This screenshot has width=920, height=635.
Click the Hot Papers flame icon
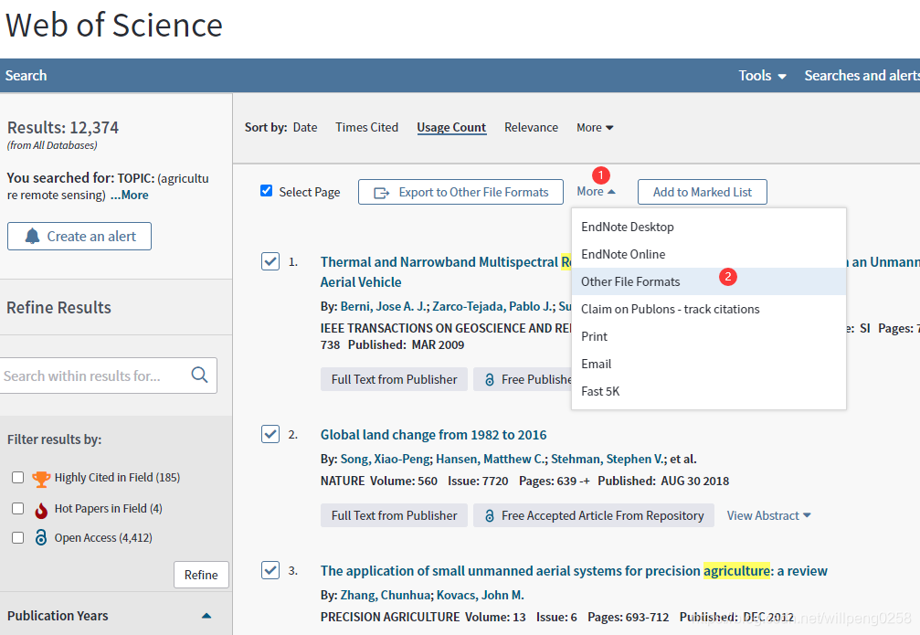click(40, 510)
